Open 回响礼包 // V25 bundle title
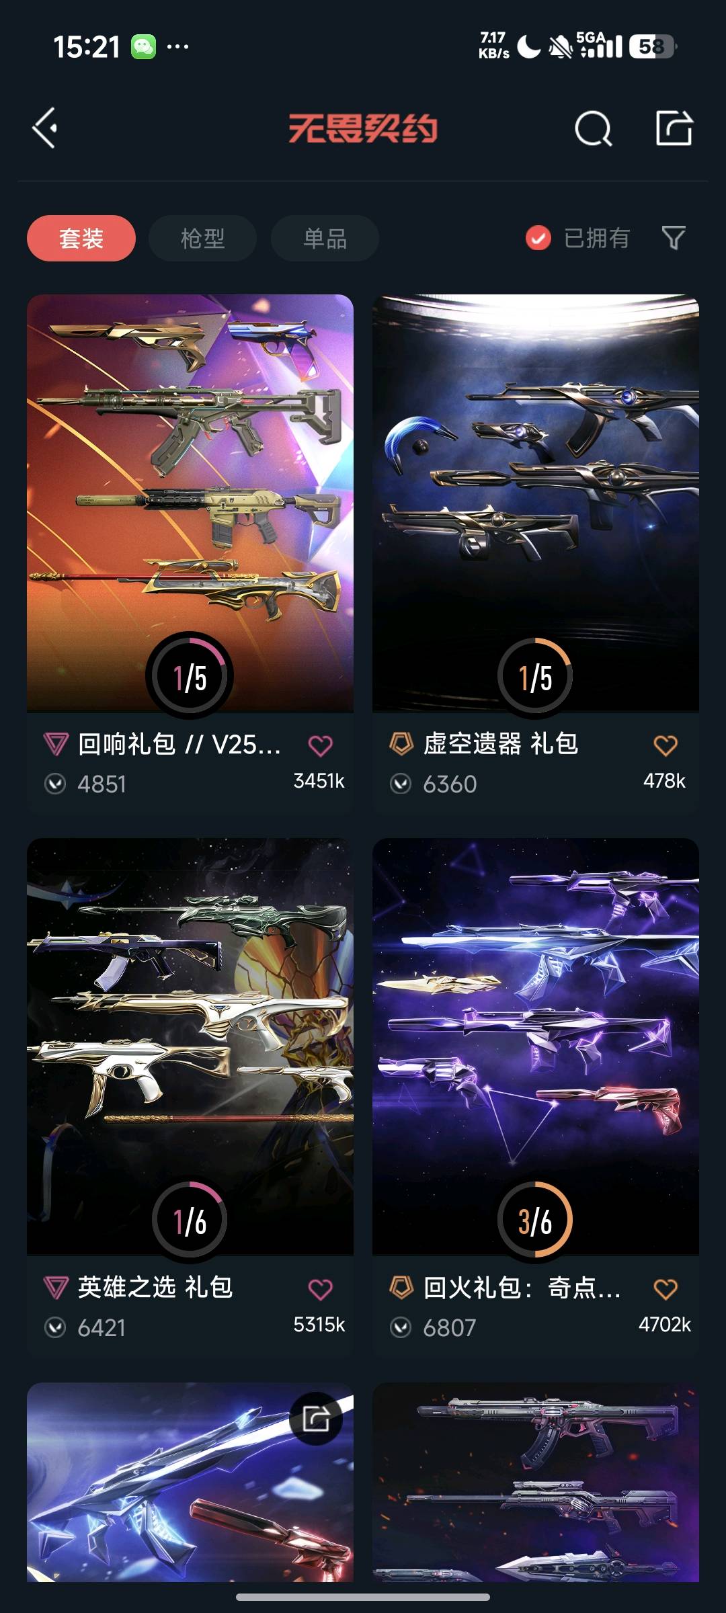Viewport: 726px width, 1613px height. coord(179,745)
